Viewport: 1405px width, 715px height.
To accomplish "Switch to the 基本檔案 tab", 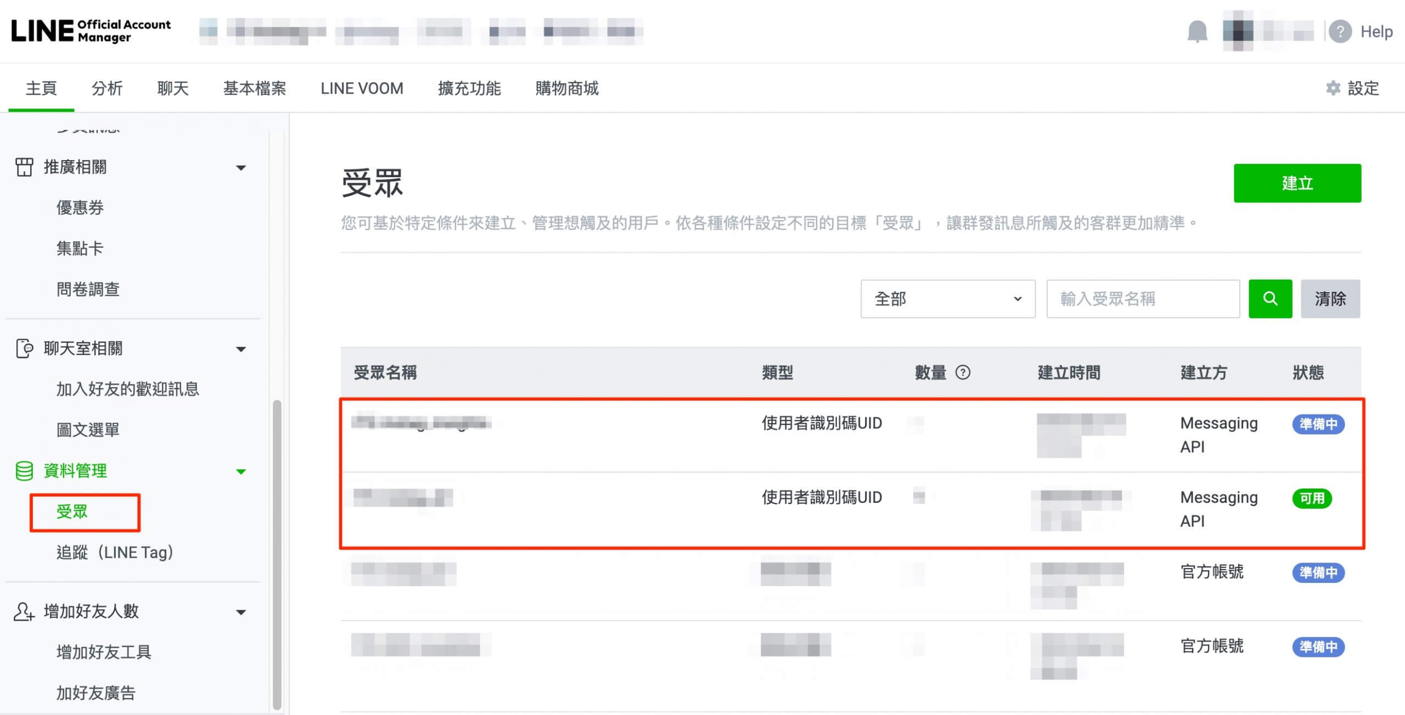I will [x=255, y=88].
